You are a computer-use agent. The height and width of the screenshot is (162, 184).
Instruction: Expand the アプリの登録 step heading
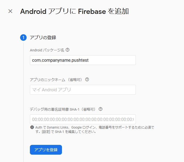click(43, 38)
